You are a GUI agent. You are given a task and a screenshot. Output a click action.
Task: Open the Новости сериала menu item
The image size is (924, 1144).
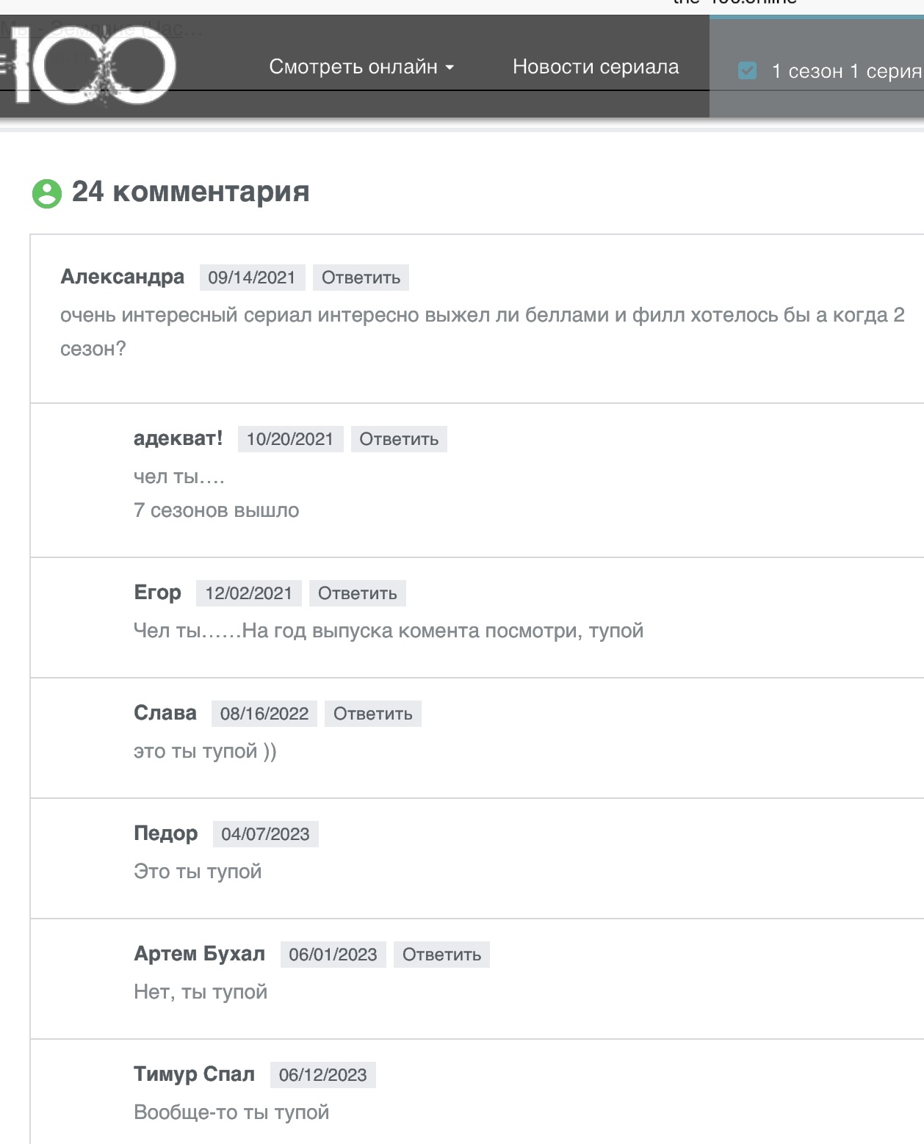pos(596,67)
